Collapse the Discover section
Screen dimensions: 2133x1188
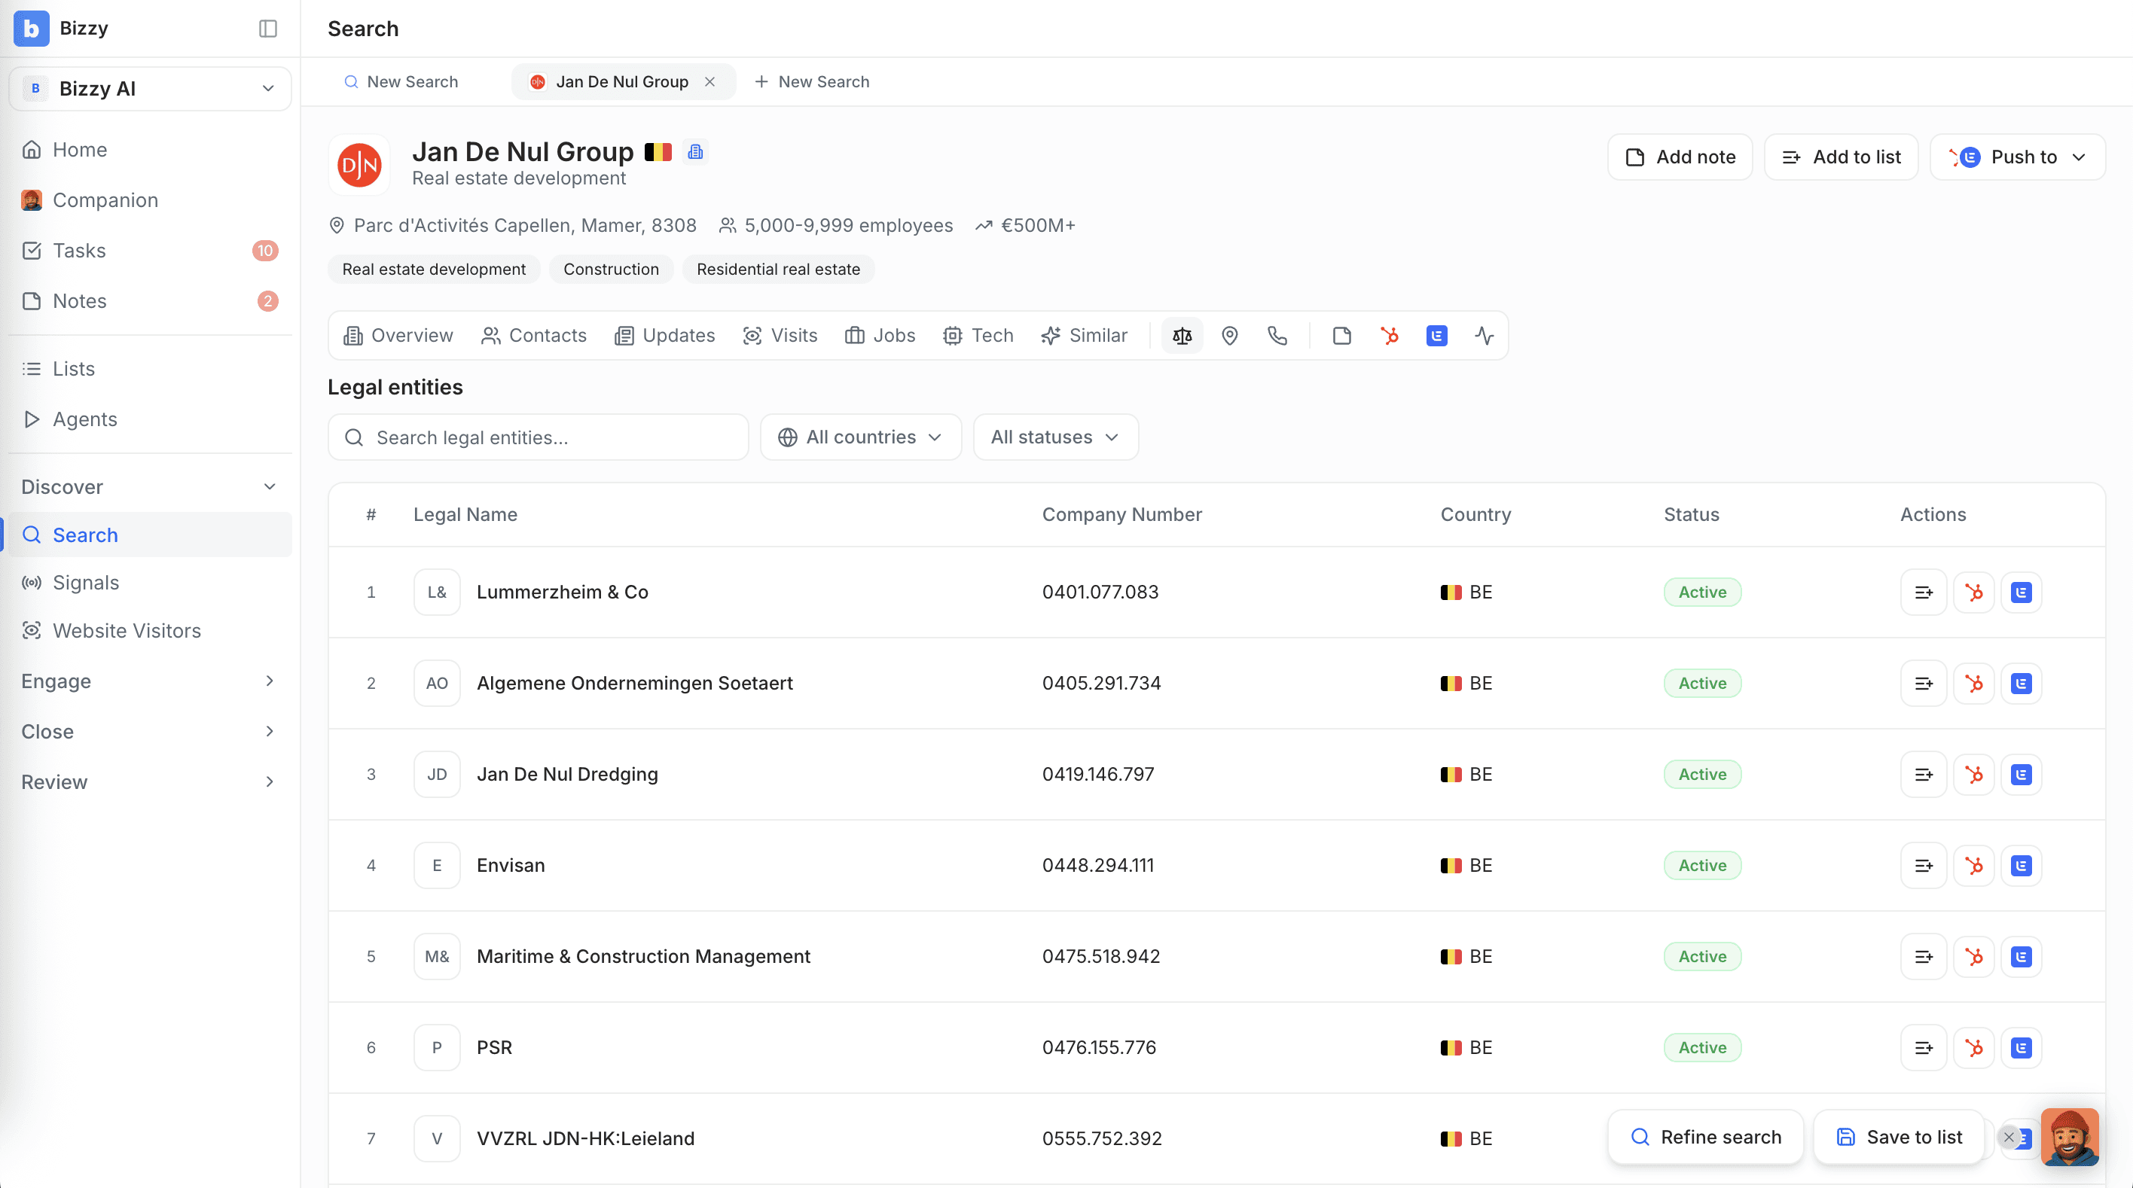click(x=150, y=487)
